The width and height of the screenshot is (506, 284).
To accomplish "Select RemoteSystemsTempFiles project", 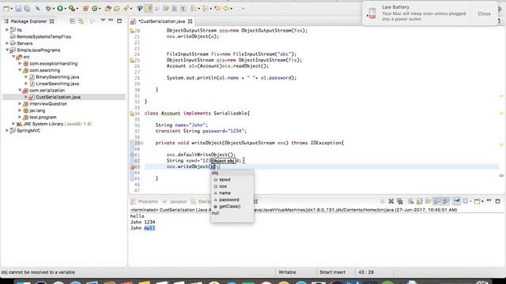I will click(x=43, y=37).
